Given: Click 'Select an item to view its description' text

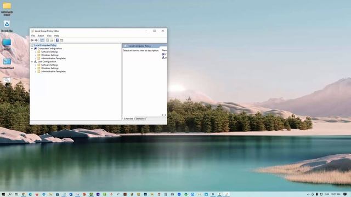Looking at the screenshot, I should 141,51.
